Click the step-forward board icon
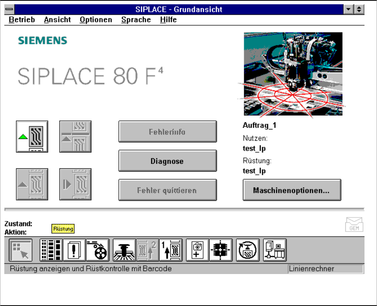Image resolution: width=377 pixels, height=306 pixels. click(75, 184)
